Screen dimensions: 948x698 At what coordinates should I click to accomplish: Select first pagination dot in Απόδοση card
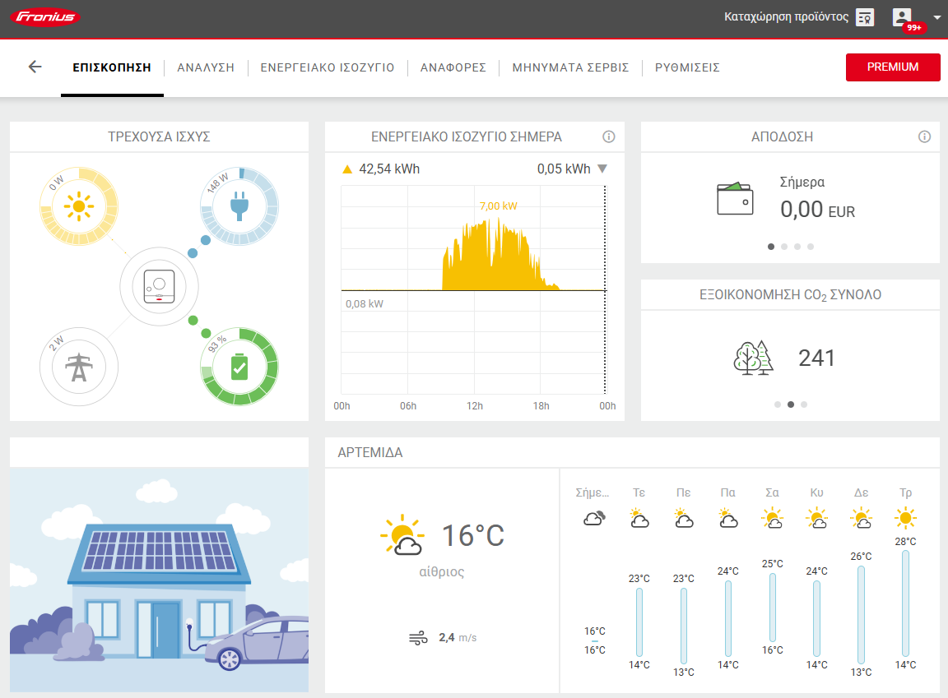[x=771, y=246]
